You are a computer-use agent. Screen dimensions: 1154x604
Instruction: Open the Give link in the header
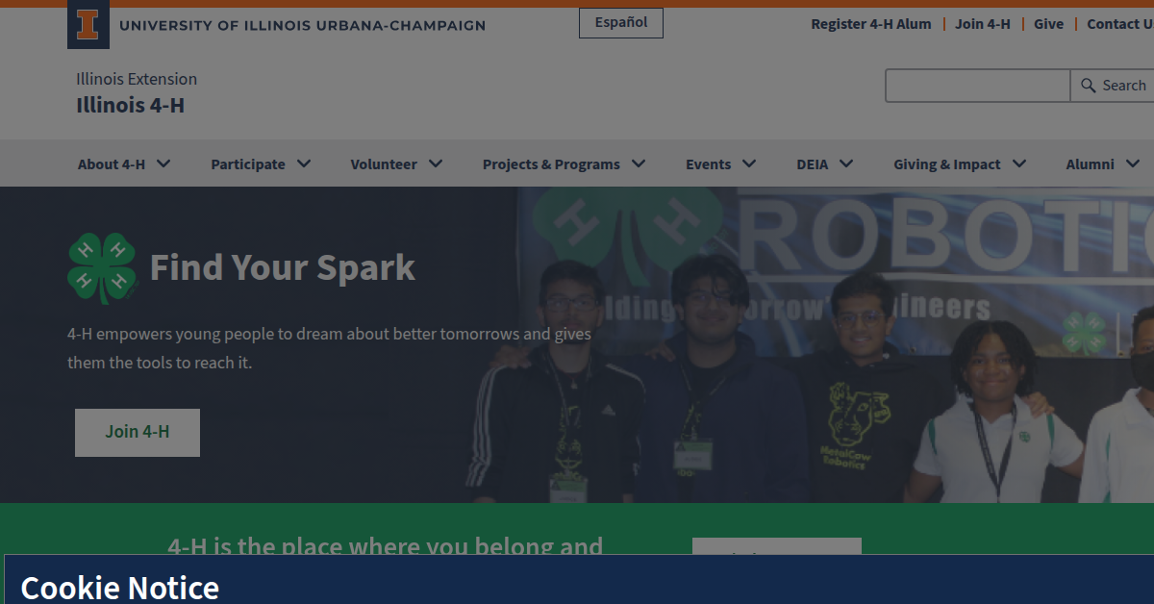tap(1048, 24)
